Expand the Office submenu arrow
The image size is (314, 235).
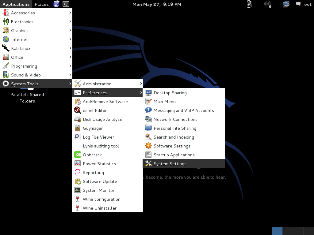pyautogui.click(x=70, y=57)
